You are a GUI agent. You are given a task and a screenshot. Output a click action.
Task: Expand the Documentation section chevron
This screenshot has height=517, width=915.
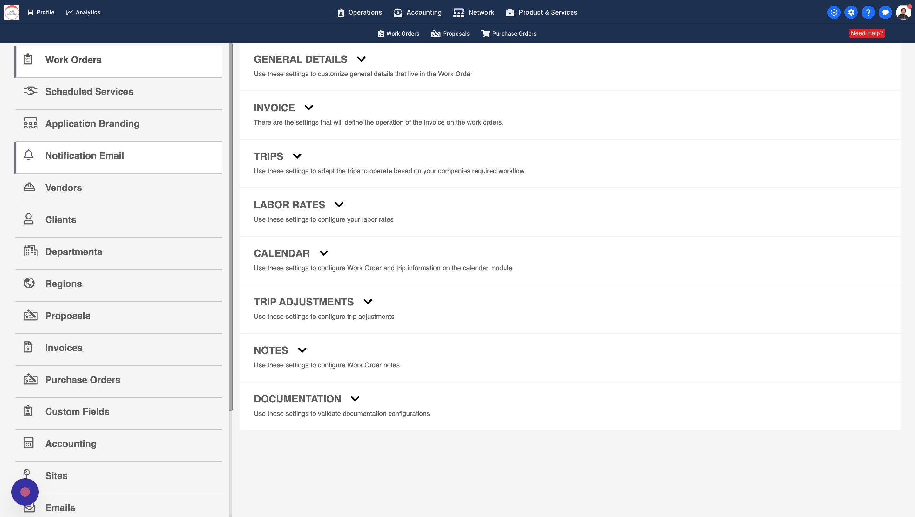click(x=355, y=398)
